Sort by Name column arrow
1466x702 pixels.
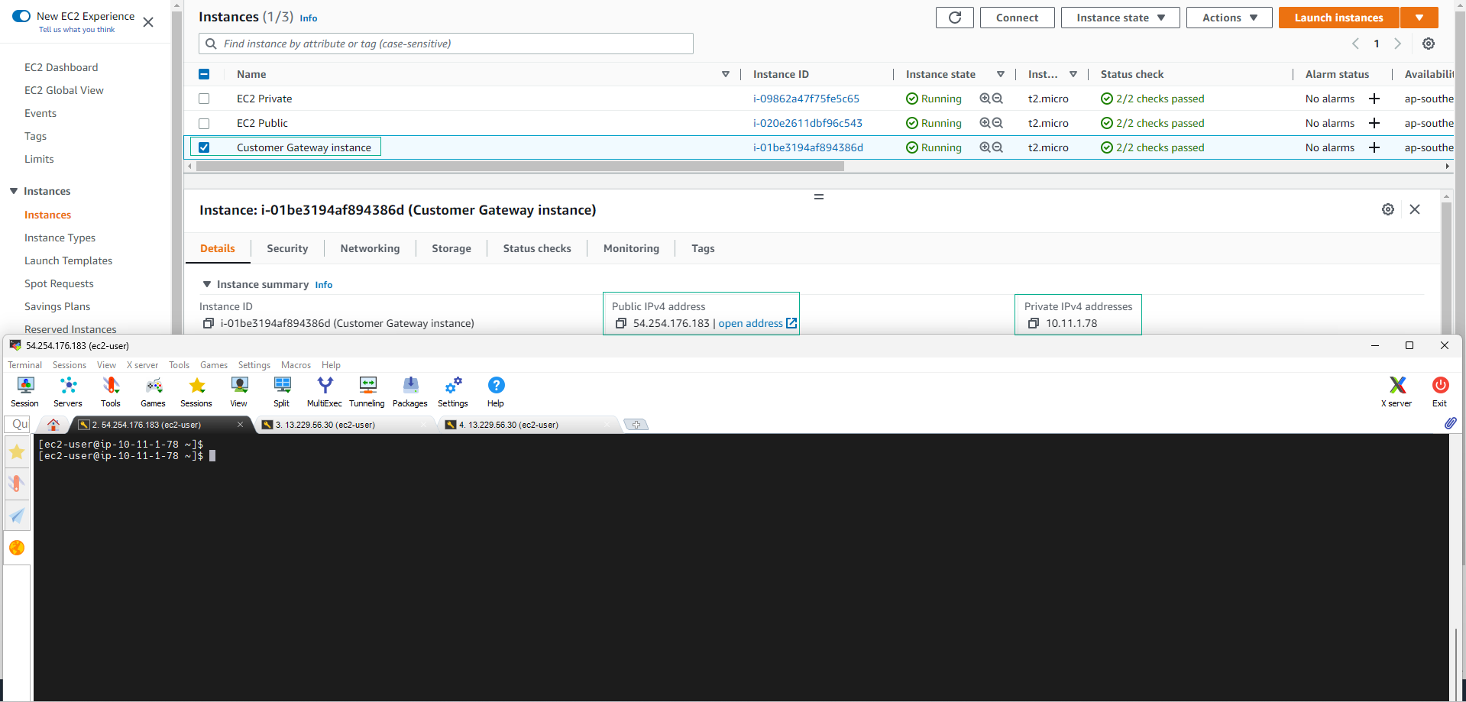pos(726,74)
